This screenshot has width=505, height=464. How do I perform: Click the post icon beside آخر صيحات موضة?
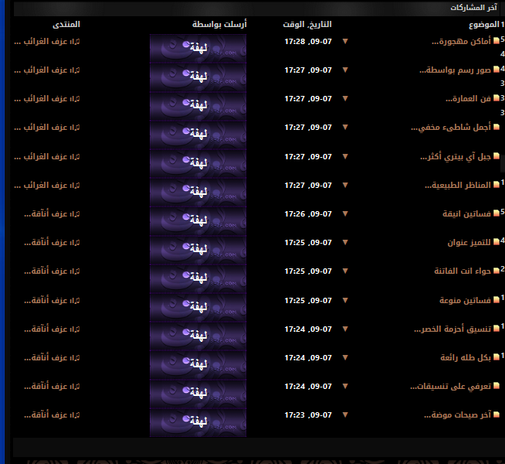497,415
